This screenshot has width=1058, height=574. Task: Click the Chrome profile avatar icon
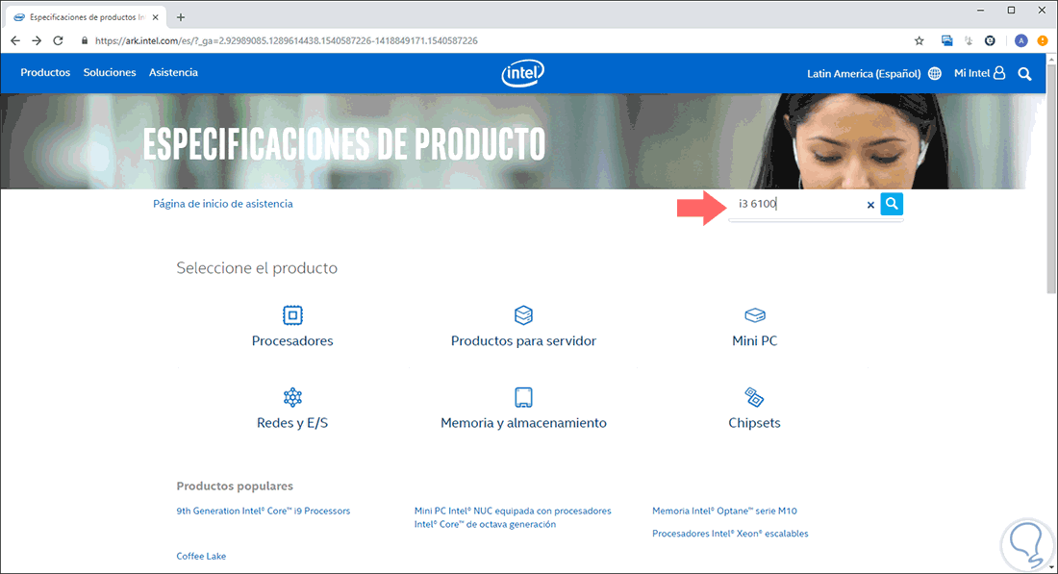coord(1020,41)
